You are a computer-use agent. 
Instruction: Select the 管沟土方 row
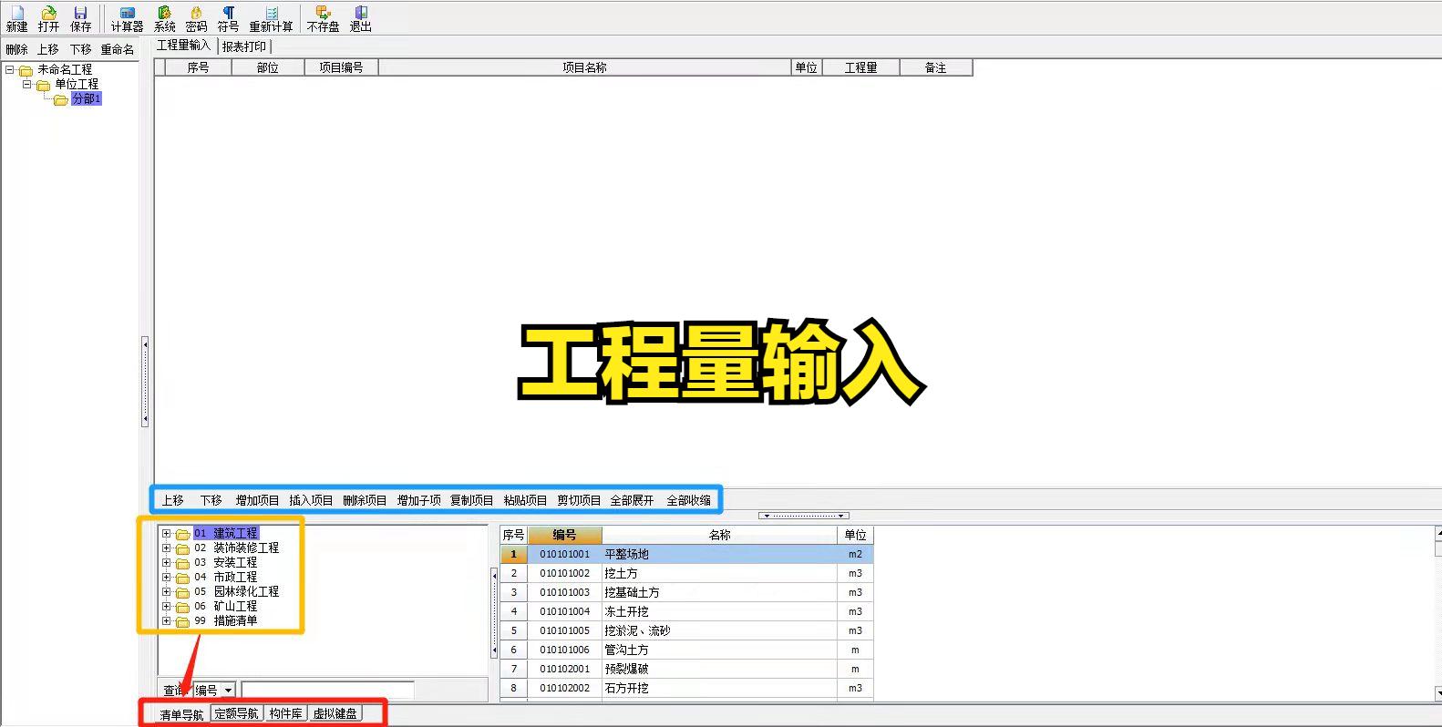(x=686, y=650)
